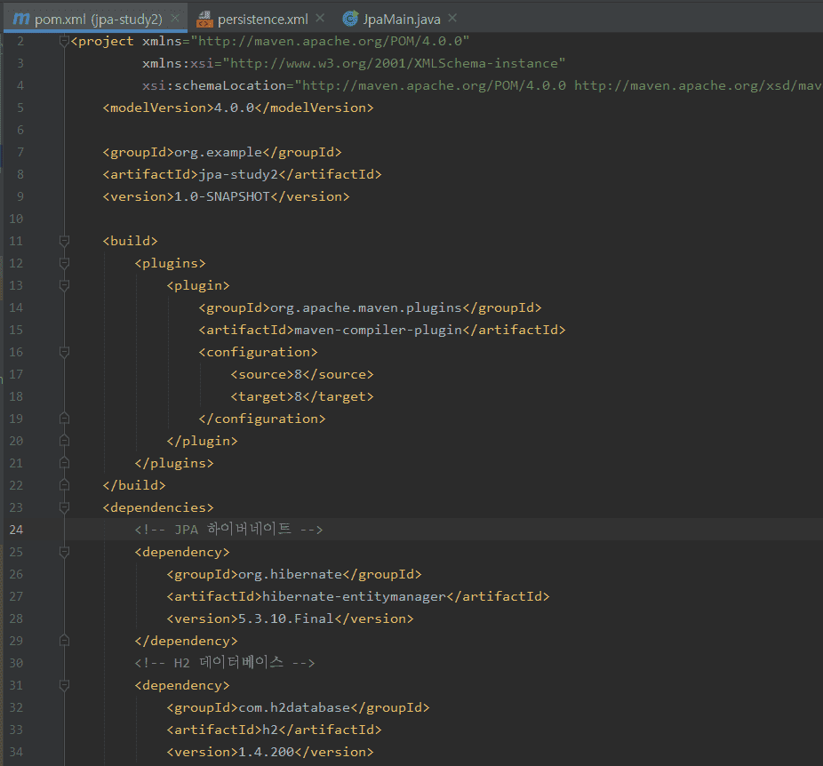Collapse the project tag fold on line 2
This screenshot has width=823, height=766.
(x=65, y=41)
